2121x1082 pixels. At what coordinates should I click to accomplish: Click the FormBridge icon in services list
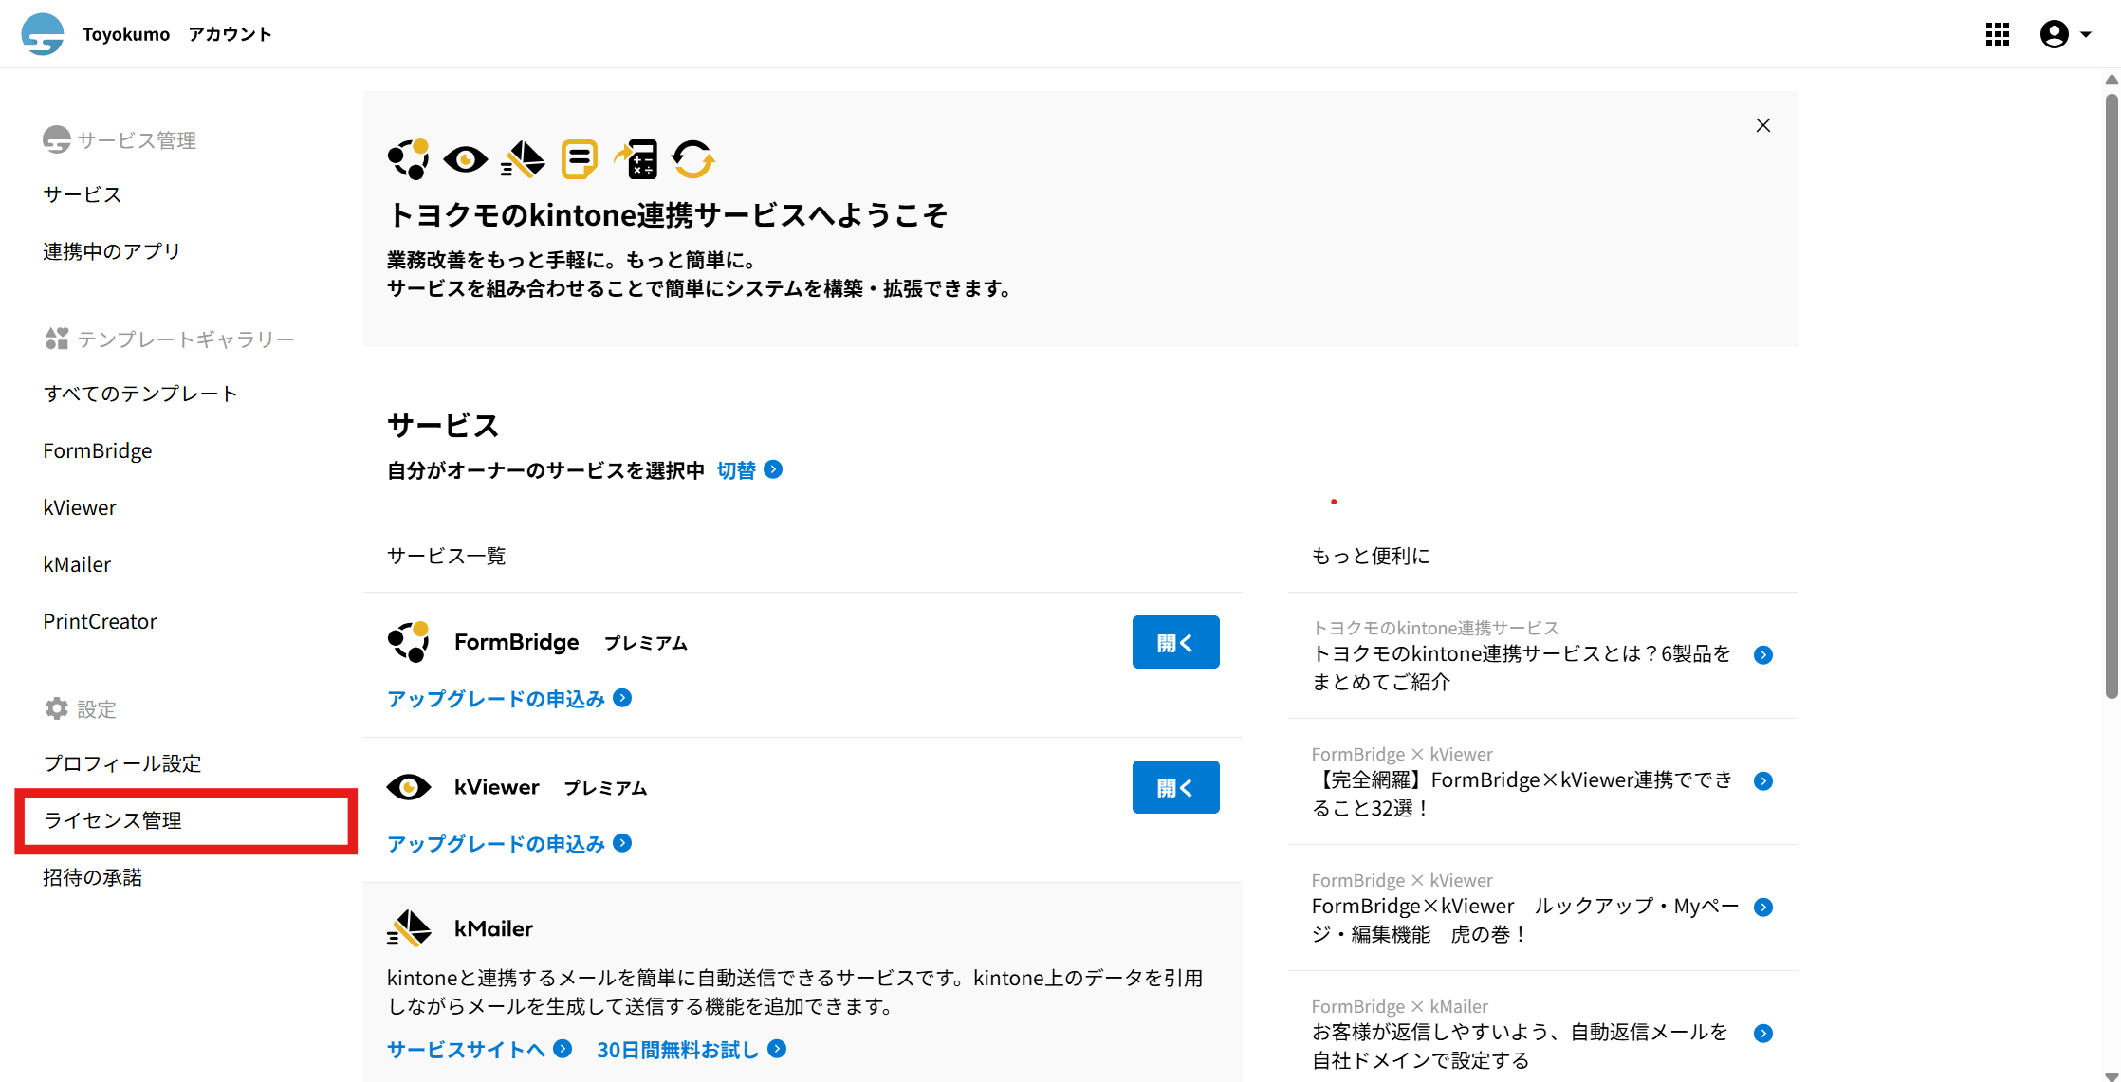[x=409, y=642]
